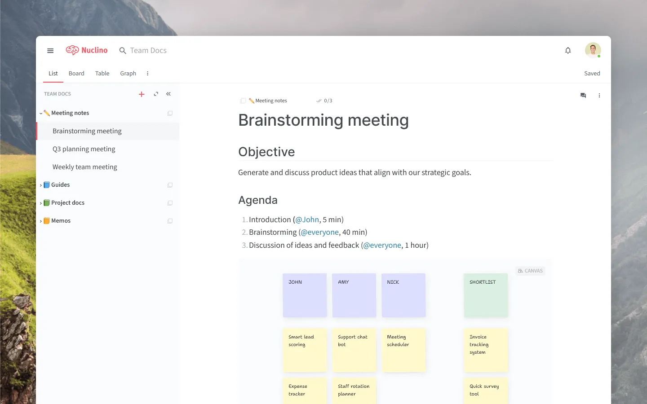Click the Team Docs search field
The height and width of the screenshot is (404, 647).
148,50
